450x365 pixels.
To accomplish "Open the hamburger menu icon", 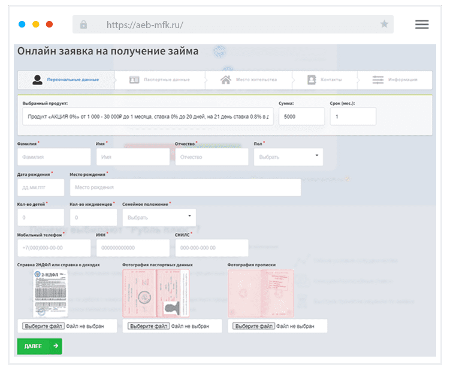I will coord(422,25).
